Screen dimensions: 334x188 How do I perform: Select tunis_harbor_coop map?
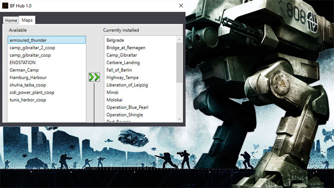tap(47, 100)
